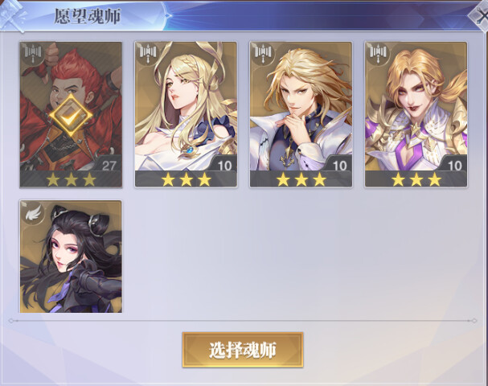Image resolution: width=488 pixels, height=386 pixels.
Task: Pick the black-haired woman soul master card
Action: (71, 257)
